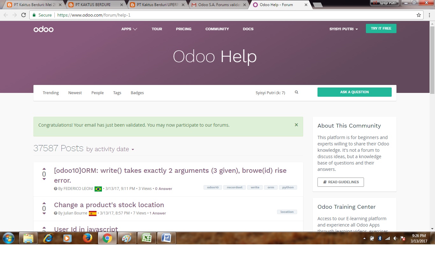Upvote the Change a product's stock location post
435x280 pixels.
pyautogui.click(x=44, y=203)
